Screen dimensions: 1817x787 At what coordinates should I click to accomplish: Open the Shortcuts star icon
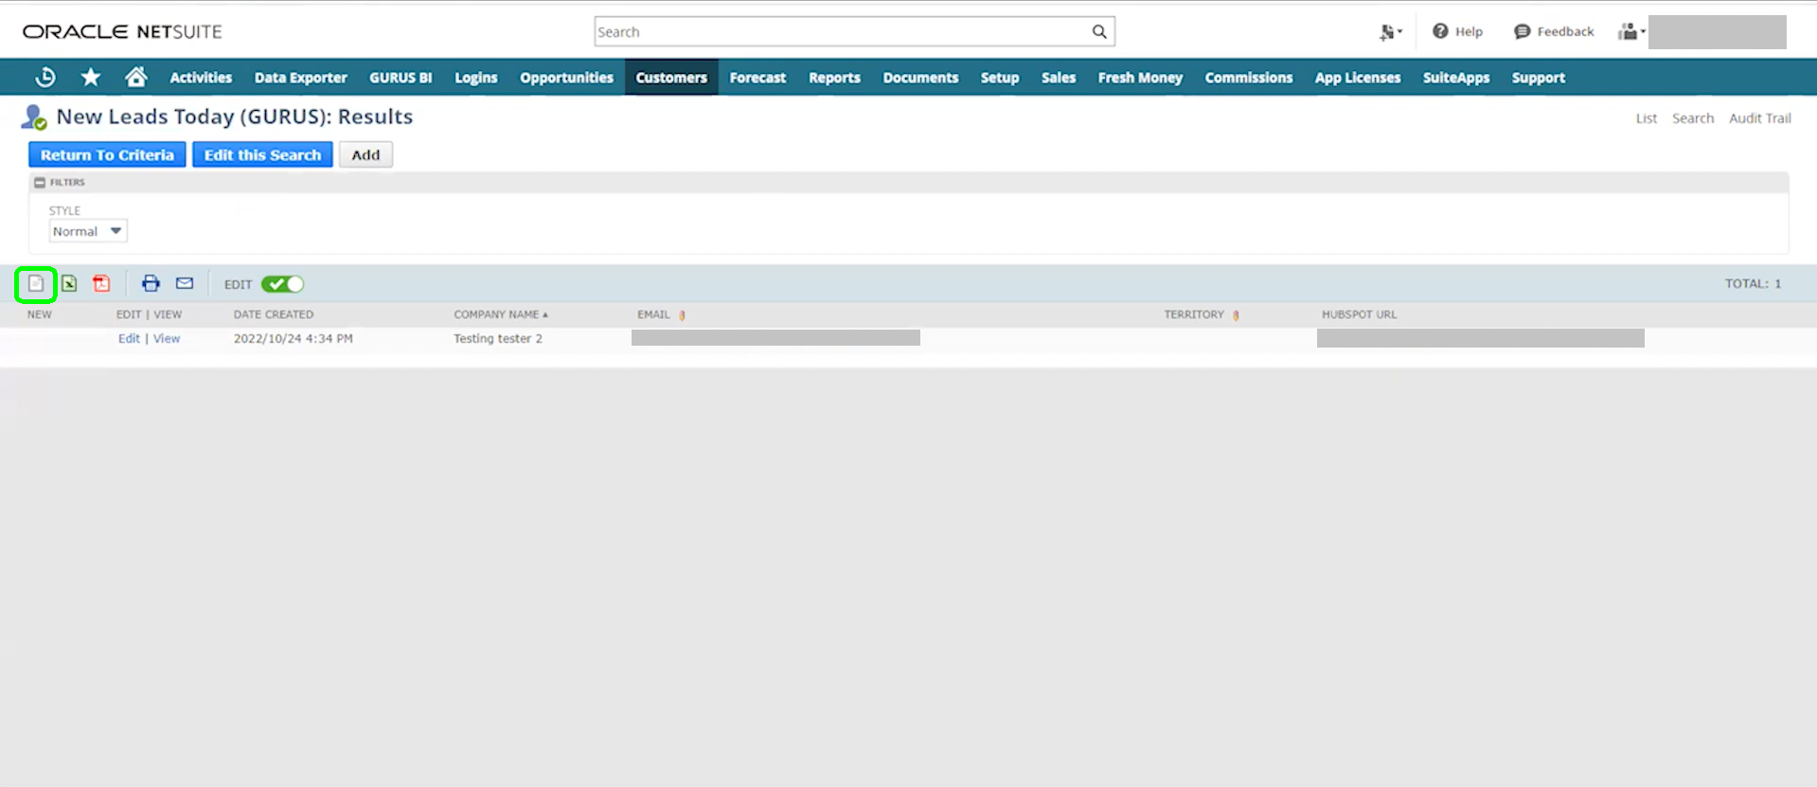point(91,78)
